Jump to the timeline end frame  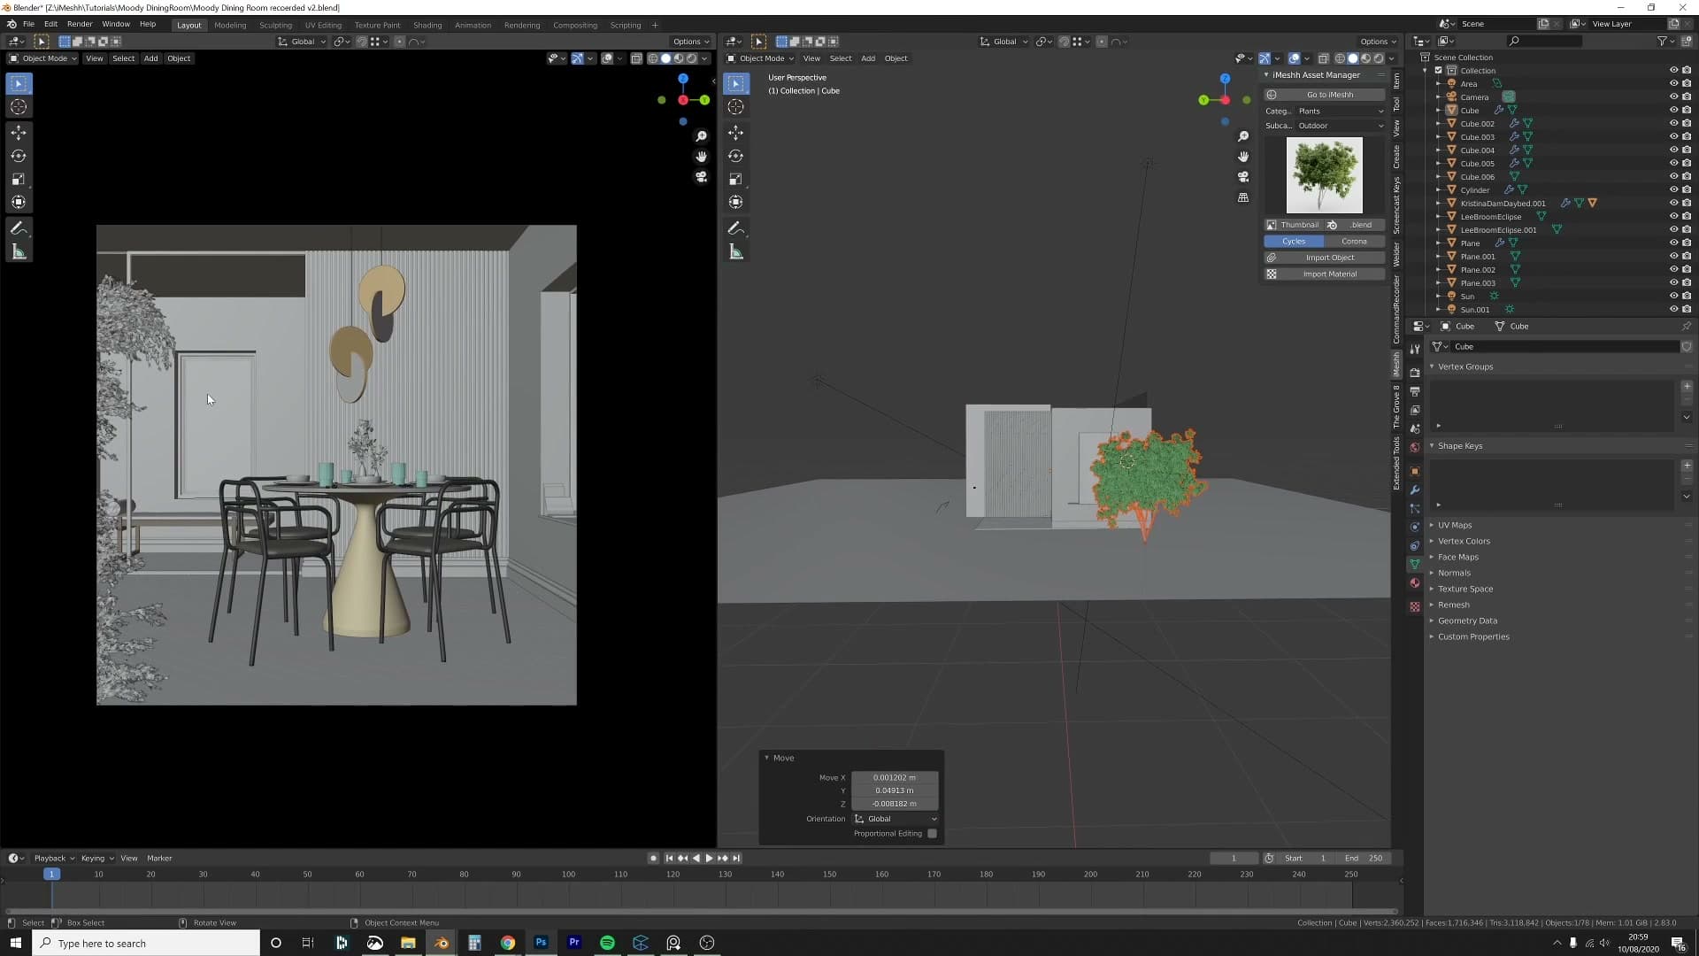click(736, 858)
